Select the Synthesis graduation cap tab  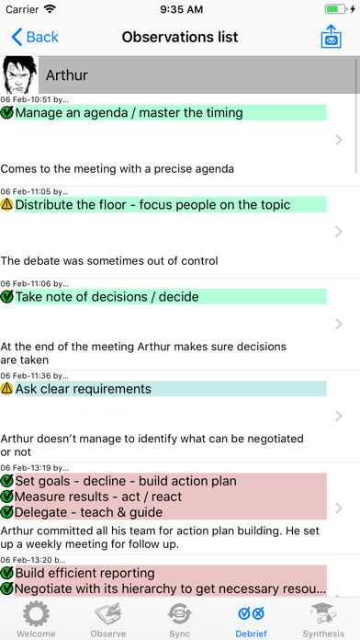pos(323,619)
